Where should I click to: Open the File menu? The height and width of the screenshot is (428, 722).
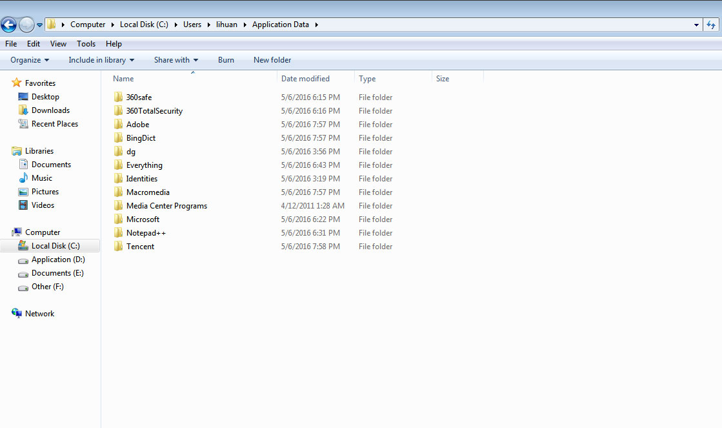pos(11,44)
